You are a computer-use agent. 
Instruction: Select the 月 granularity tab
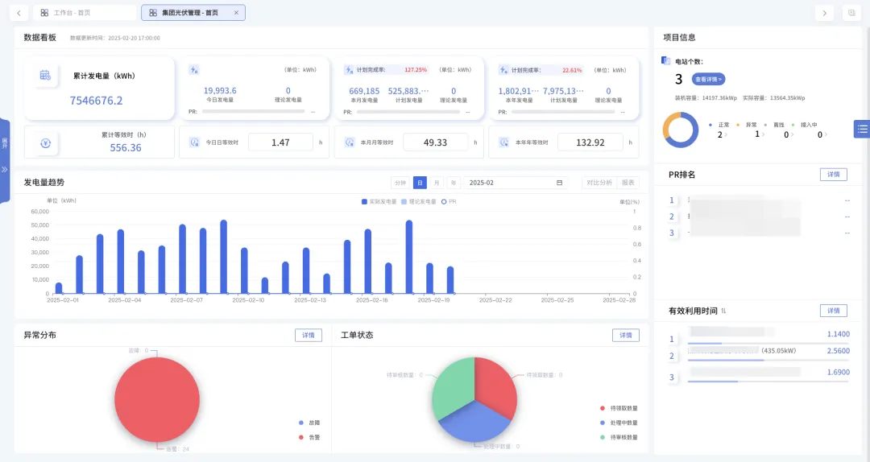point(437,183)
